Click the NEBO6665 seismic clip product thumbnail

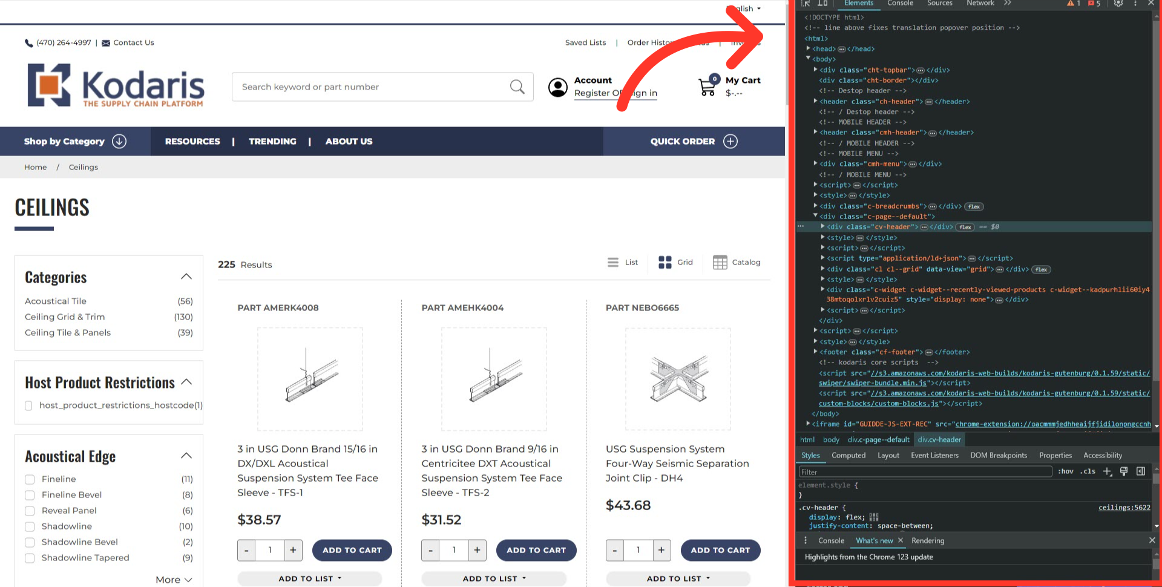tap(678, 379)
